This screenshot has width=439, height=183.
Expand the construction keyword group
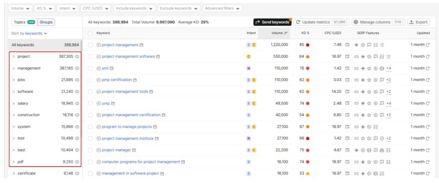pos(13,115)
